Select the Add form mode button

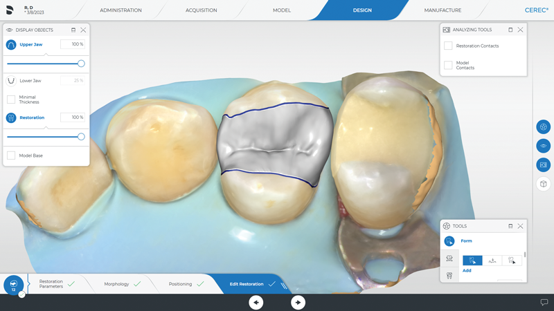[x=472, y=261]
